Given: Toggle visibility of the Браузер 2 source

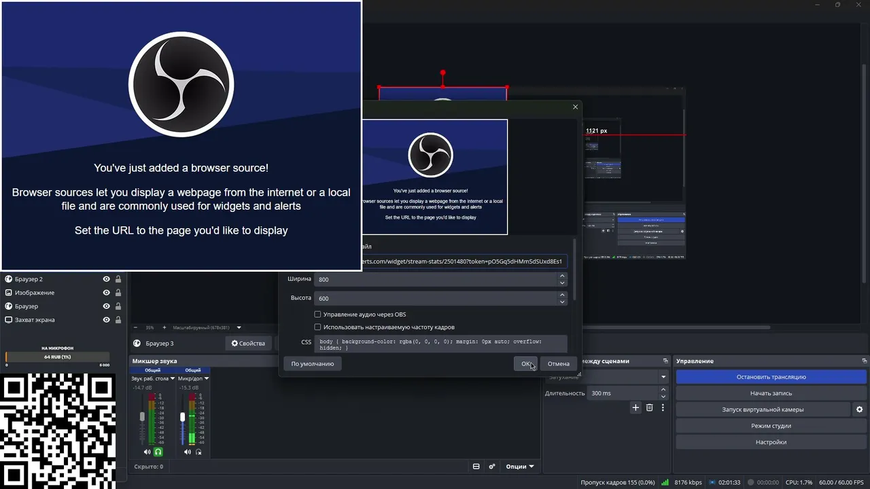Looking at the screenshot, I should pyautogui.click(x=106, y=279).
